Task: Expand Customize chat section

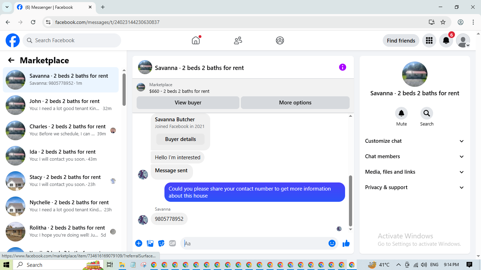Action: pyautogui.click(x=415, y=141)
